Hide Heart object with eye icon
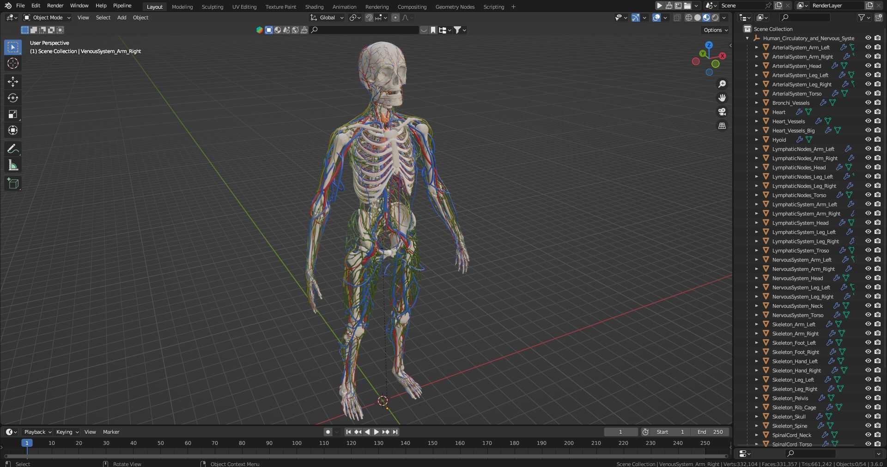The height and width of the screenshot is (467, 887). click(868, 112)
